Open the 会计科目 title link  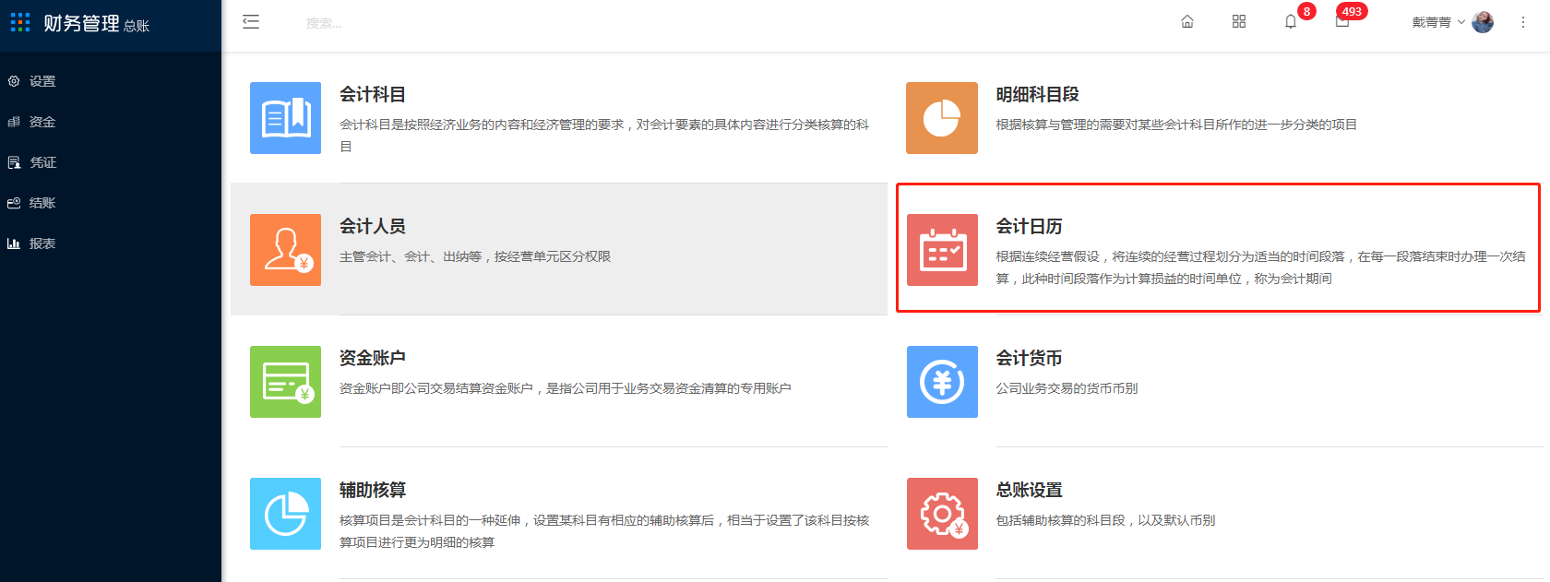(373, 94)
